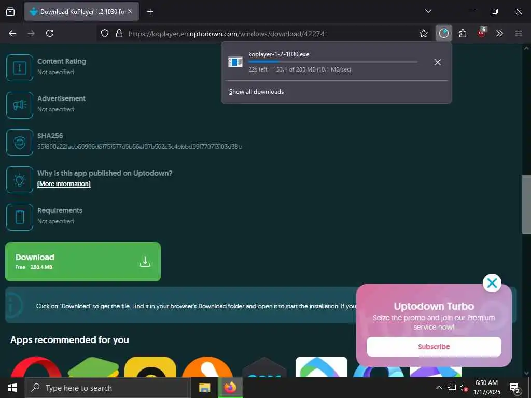
Task: View site security padlock info
Action: pos(119,34)
